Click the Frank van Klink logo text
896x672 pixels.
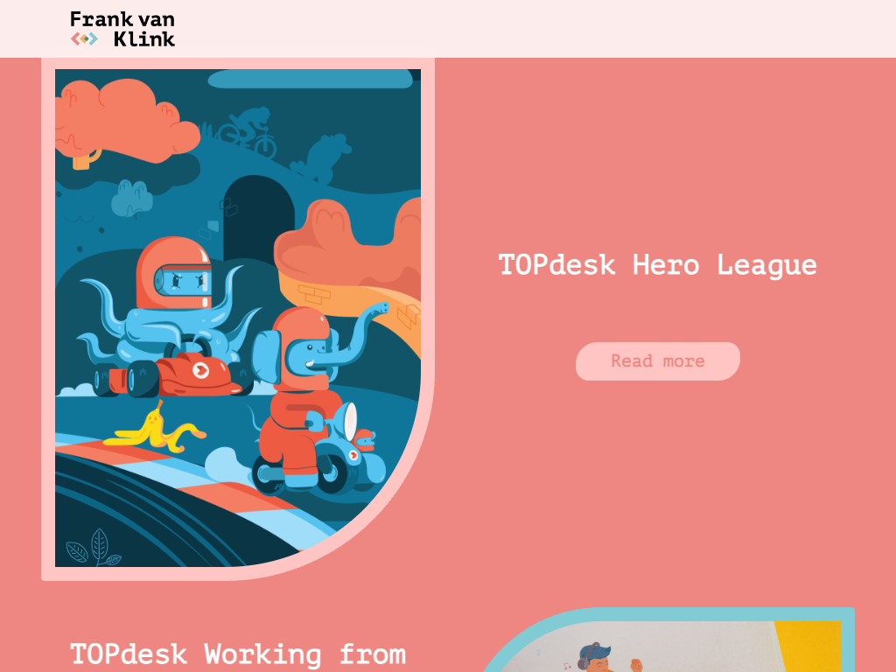pyautogui.click(x=122, y=29)
